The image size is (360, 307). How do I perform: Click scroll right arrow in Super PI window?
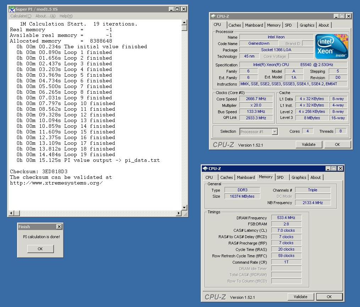point(179,213)
